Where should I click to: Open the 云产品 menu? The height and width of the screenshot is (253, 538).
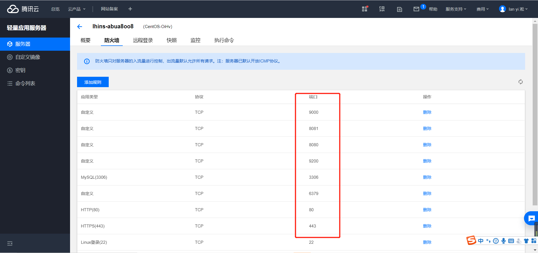(75, 9)
